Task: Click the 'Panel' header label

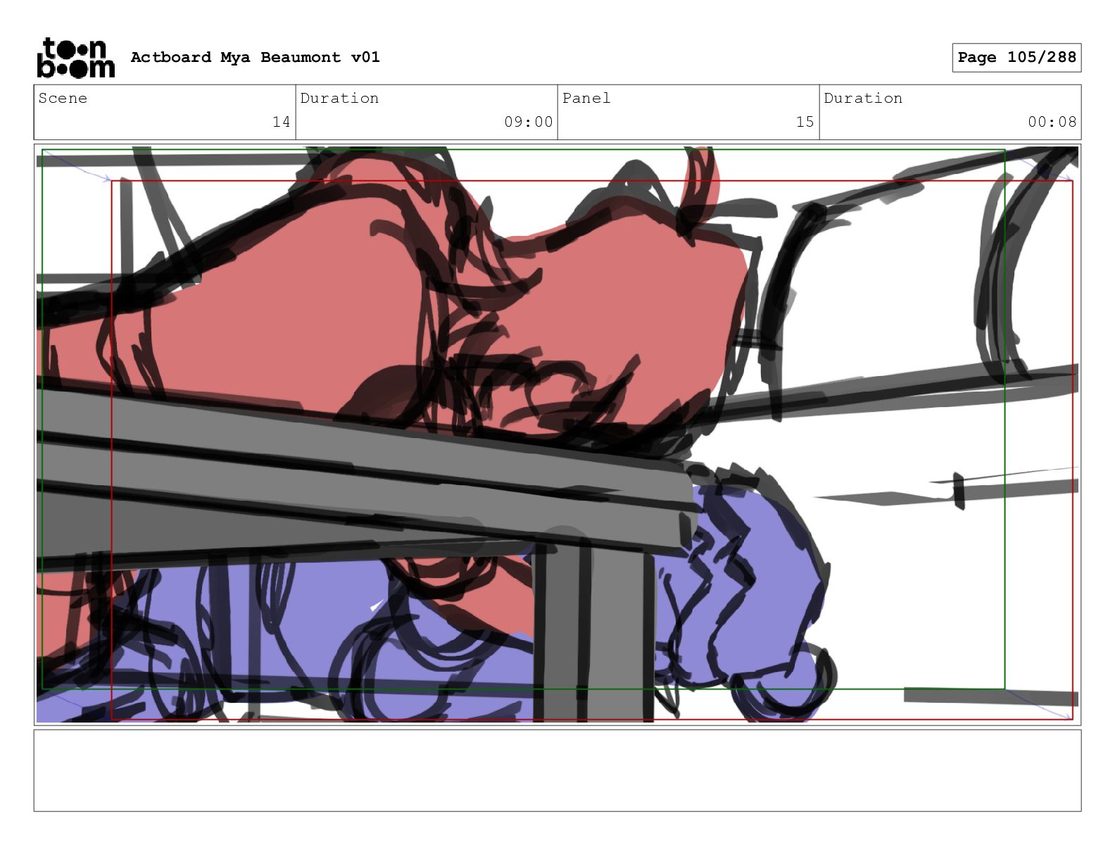Action: coord(586,99)
